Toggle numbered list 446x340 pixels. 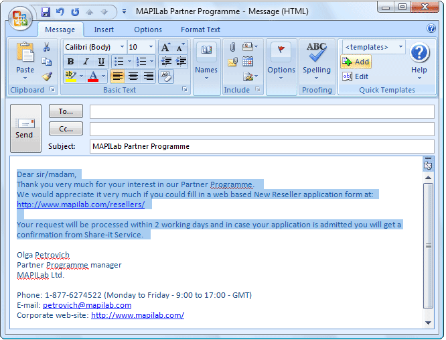click(141, 62)
